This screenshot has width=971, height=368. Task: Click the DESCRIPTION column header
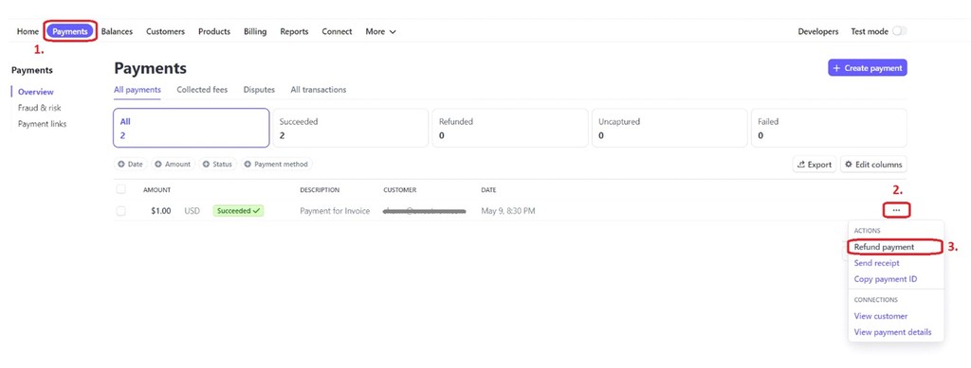point(320,190)
